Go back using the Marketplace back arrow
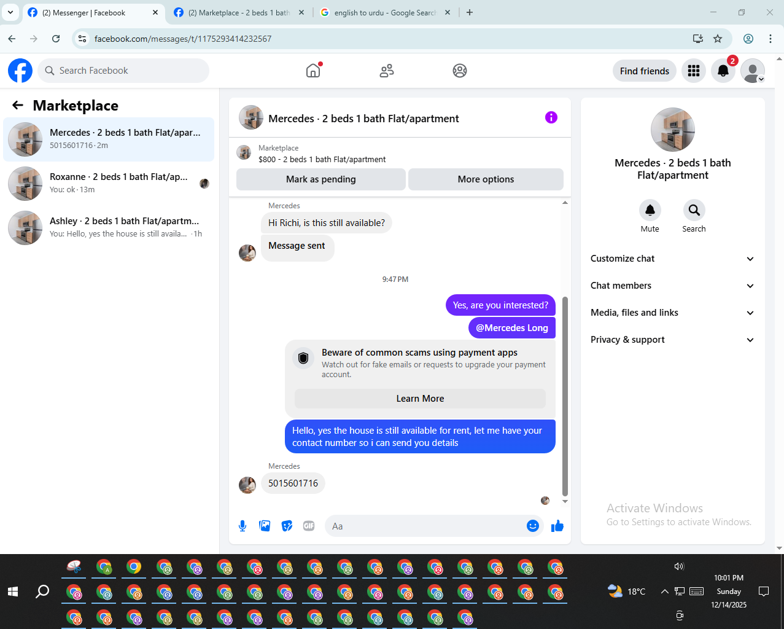Screen dimensions: 784x629 (18, 106)
